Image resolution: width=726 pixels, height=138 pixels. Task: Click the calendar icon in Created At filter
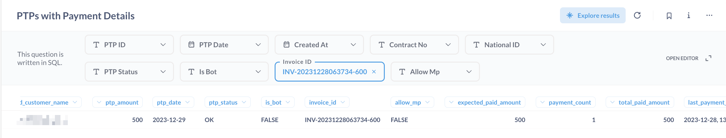tap(287, 45)
